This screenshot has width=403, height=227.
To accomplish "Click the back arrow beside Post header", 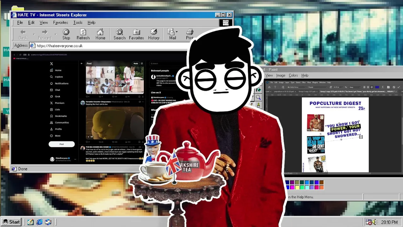I will [82, 63].
